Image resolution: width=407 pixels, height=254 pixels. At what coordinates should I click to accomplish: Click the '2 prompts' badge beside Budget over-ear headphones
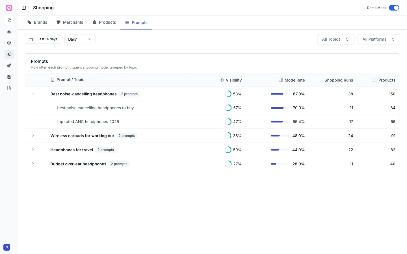(119, 164)
